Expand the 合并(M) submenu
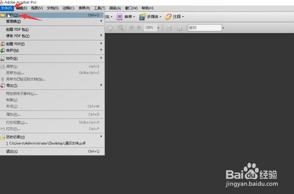The width and height of the screenshot is (294, 194). [x=52, y=50]
